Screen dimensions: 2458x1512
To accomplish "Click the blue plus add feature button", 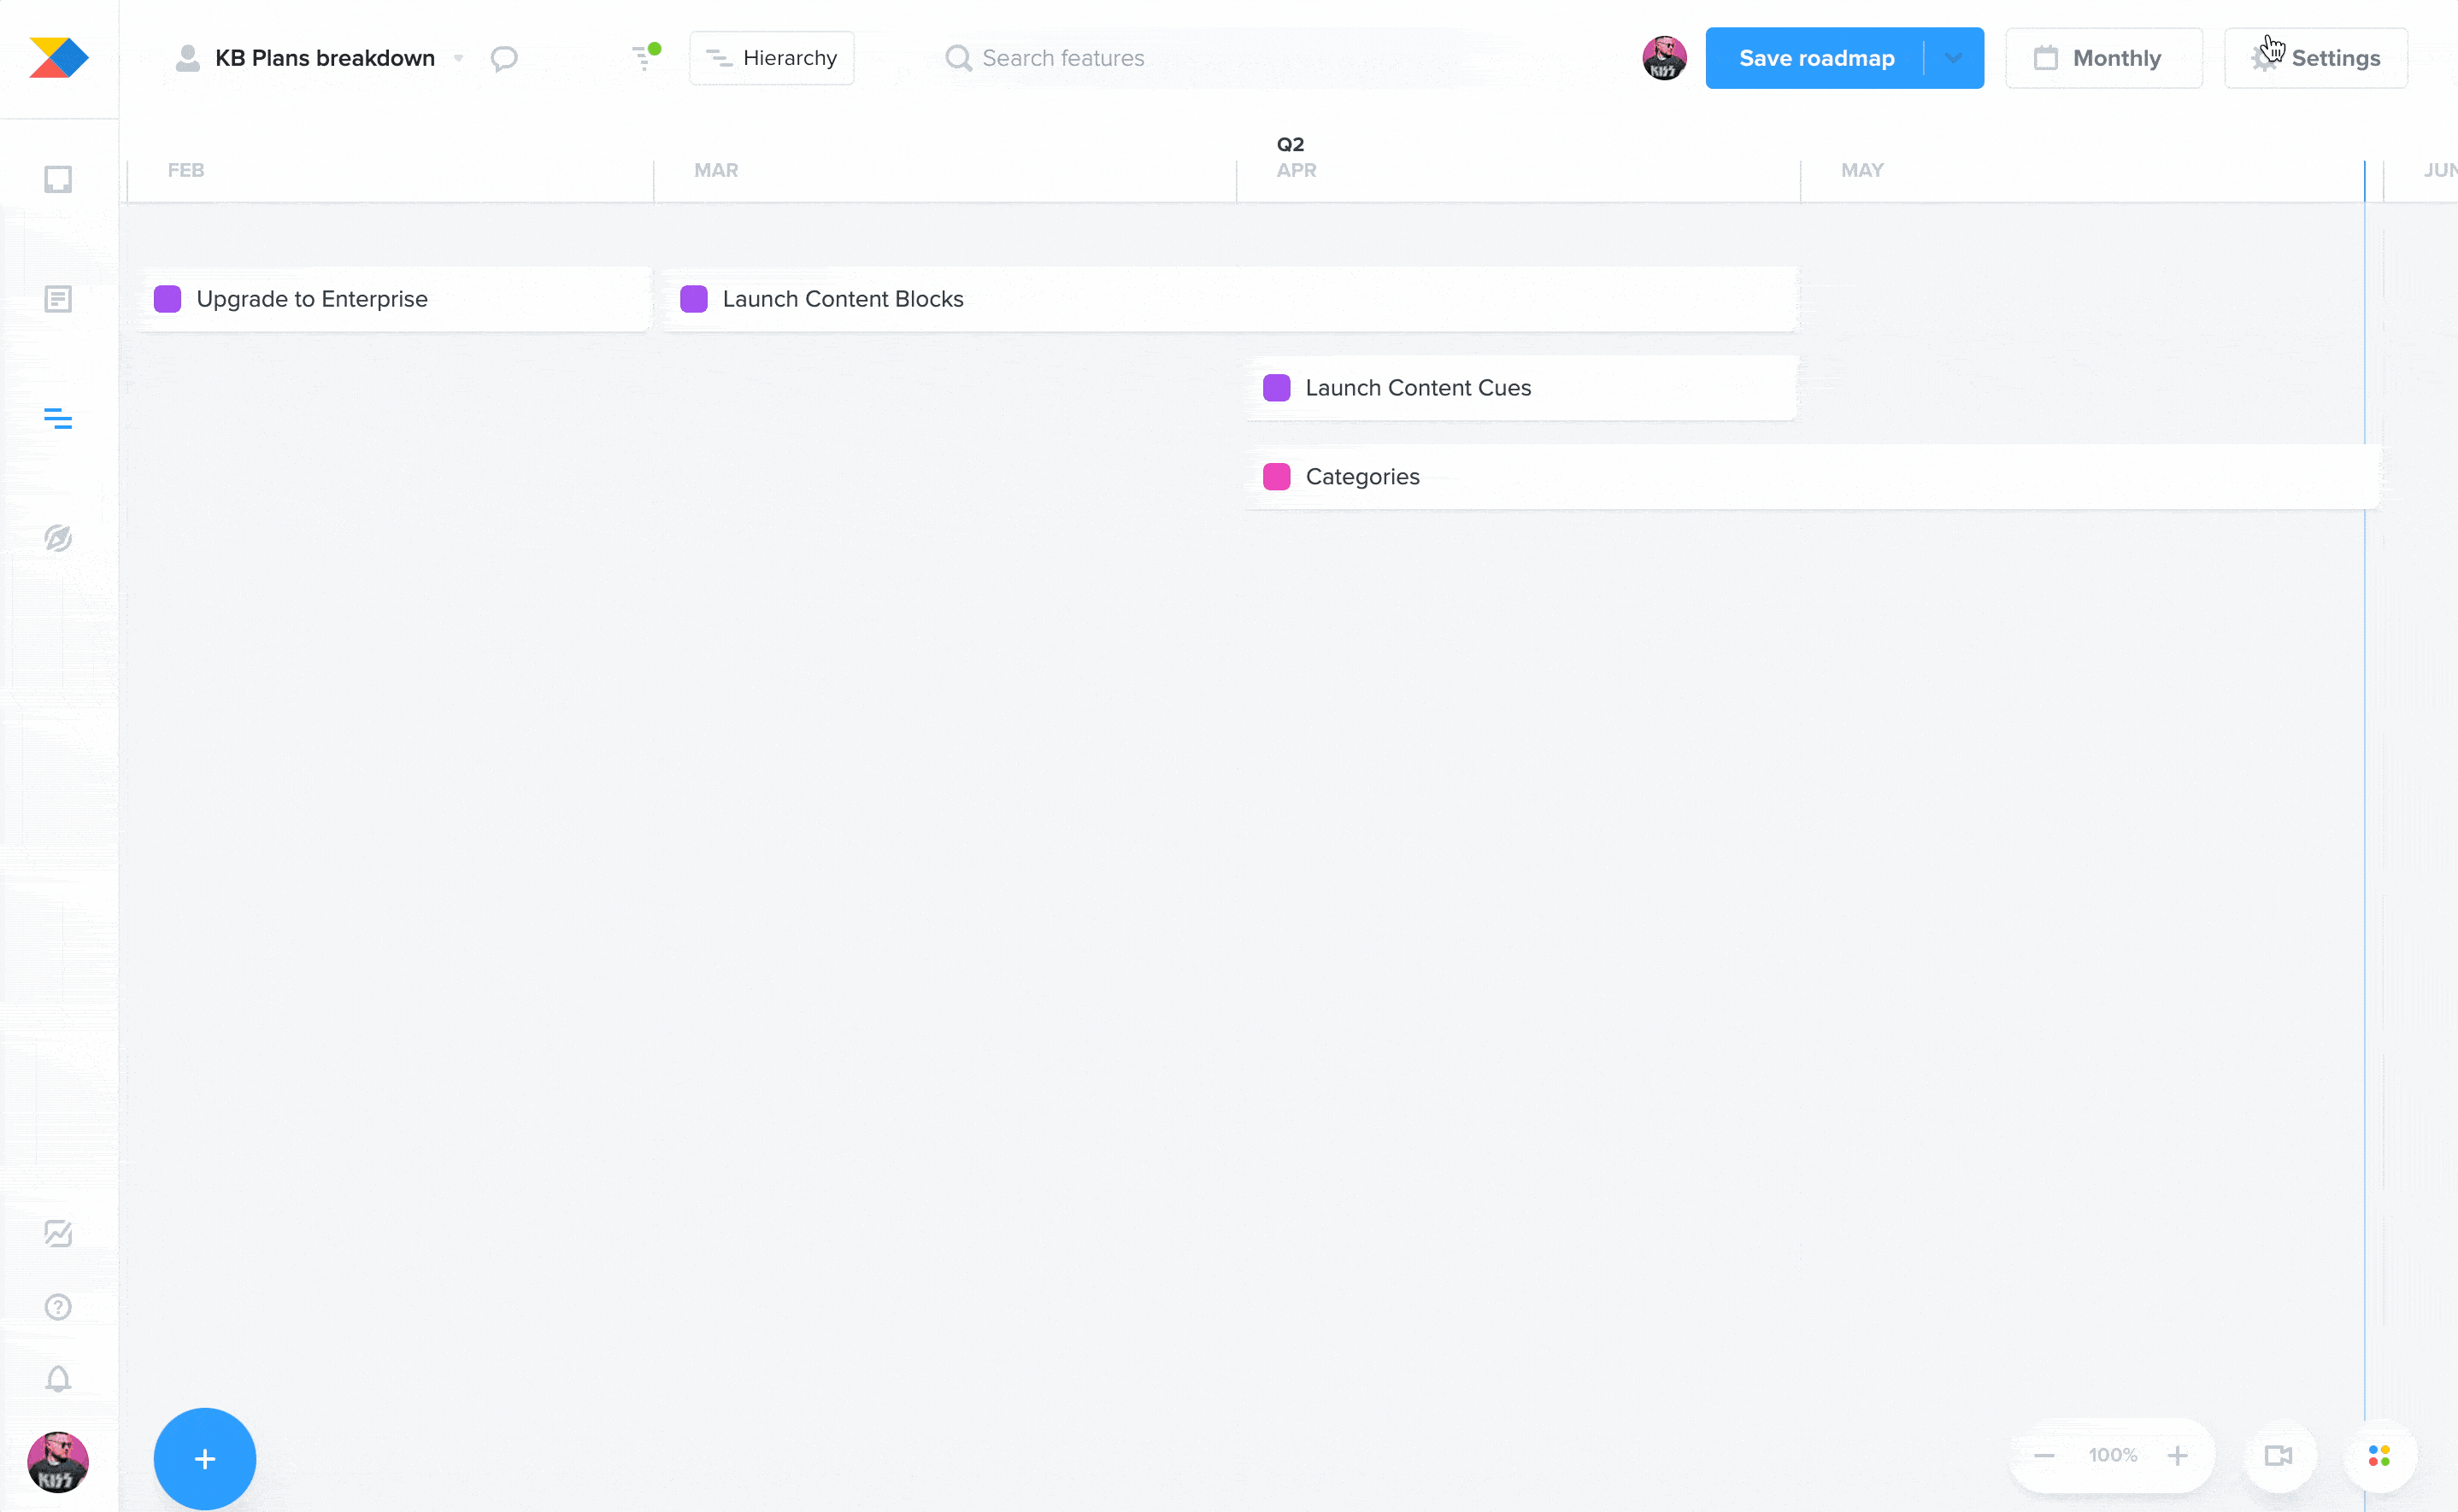I will pyautogui.click(x=205, y=1459).
